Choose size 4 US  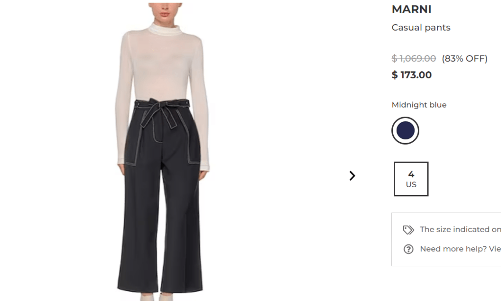[411, 179]
